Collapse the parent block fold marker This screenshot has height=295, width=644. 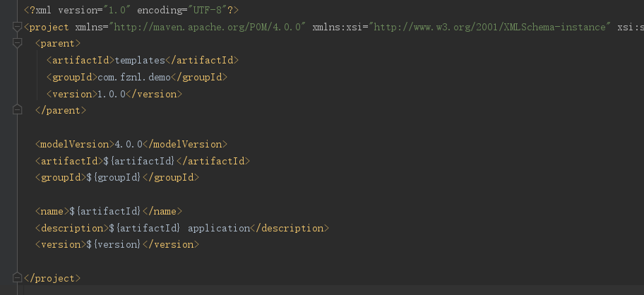point(18,44)
